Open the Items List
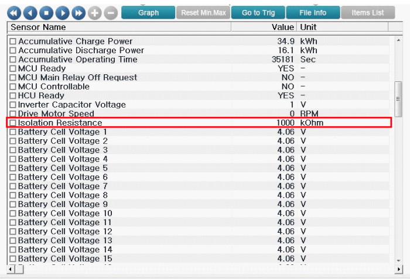The image size is (410, 279). pyautogui.click(x=368, y=12)
